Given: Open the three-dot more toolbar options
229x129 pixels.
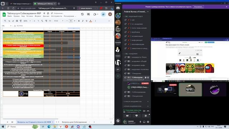Looking at the screenshot, I should (x=96, y=21).
